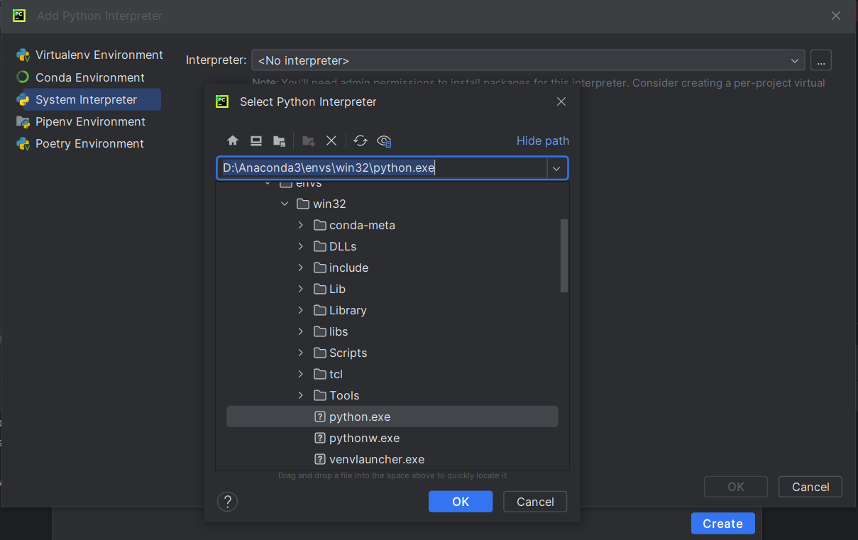Select System Interpreter option
Viewport: 858px width, 540px height.
coord(89,99)
